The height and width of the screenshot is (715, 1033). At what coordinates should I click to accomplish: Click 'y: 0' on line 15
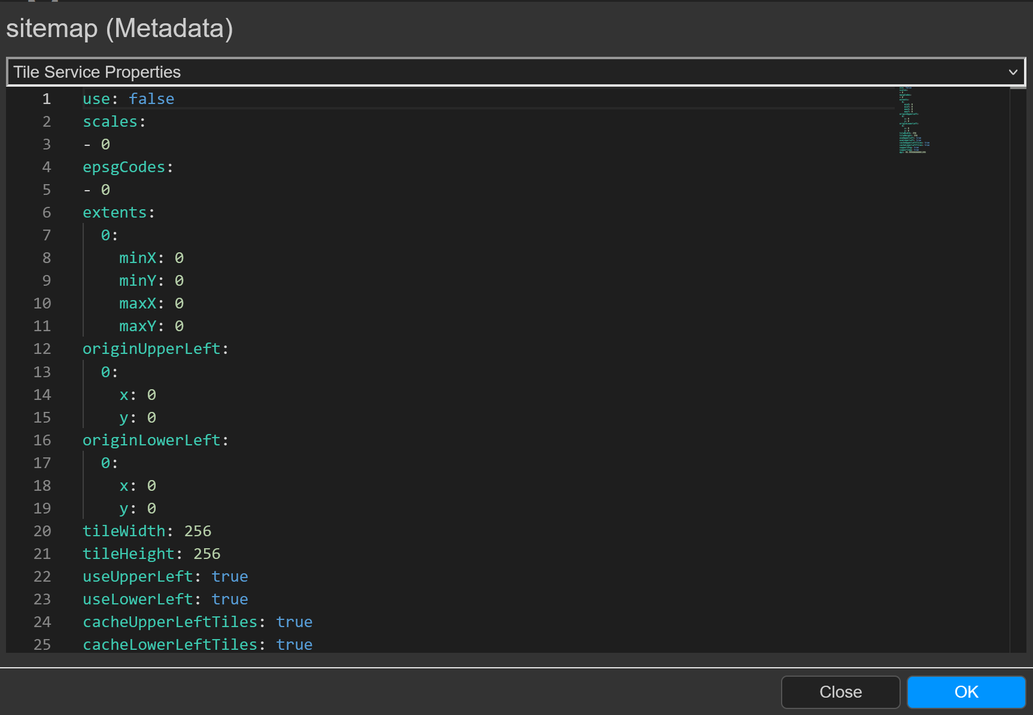[138, 417]
